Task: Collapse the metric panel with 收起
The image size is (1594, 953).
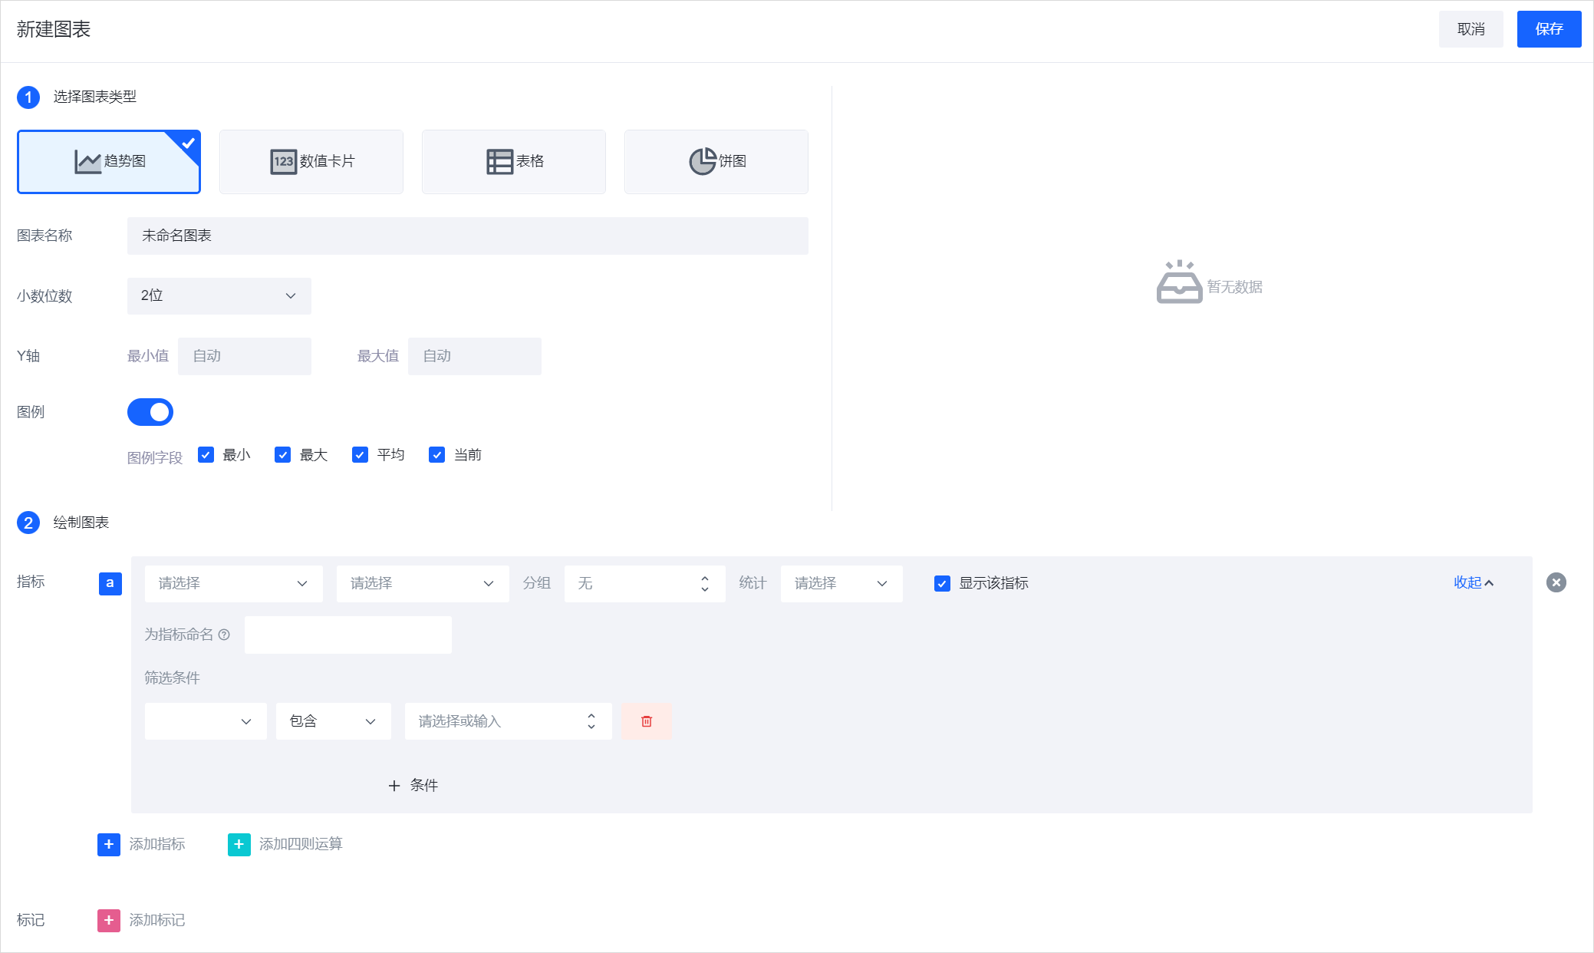Action: click(x=1474, y=583)
